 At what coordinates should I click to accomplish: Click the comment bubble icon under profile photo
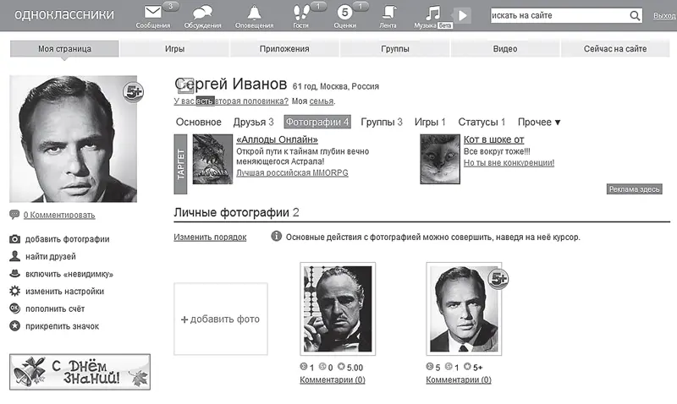tap(14, 215)
